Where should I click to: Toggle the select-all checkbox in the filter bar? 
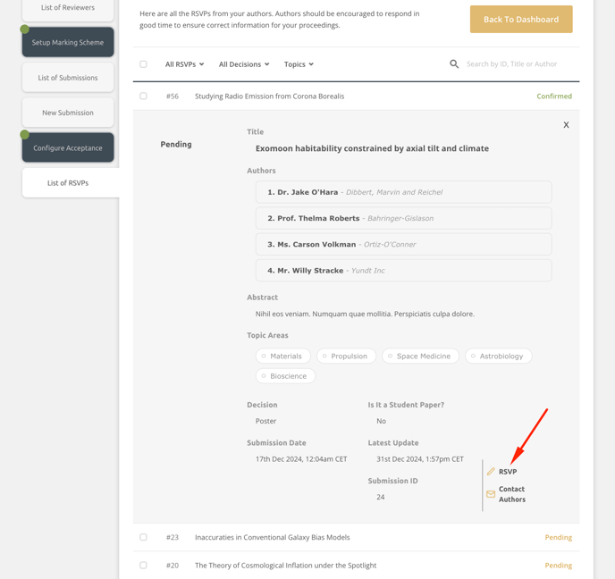(x=143, y=64)
